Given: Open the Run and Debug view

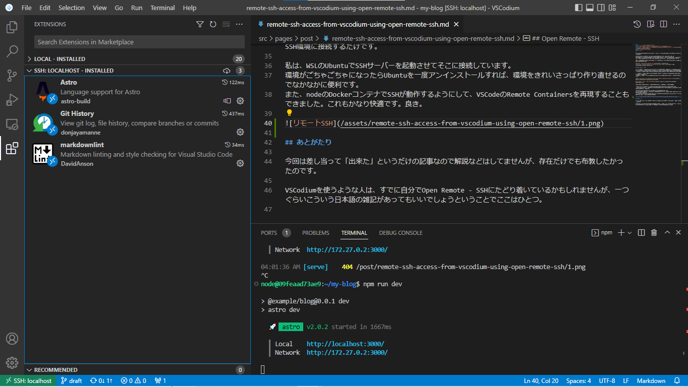Looking at the screenshot, I should tap(12, 100).
